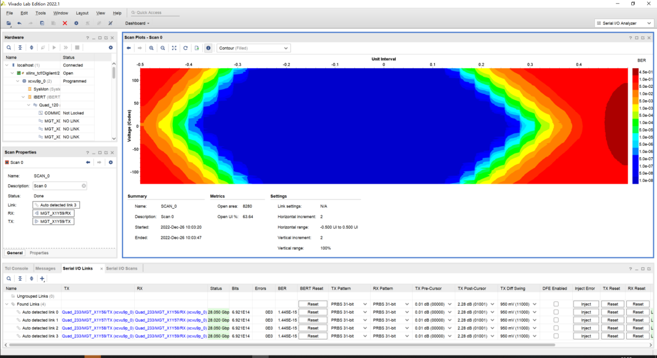This screenshot has width=657, height=358.
Task: Enable DFE for Auto detected link 2
Action: (556, 328)
